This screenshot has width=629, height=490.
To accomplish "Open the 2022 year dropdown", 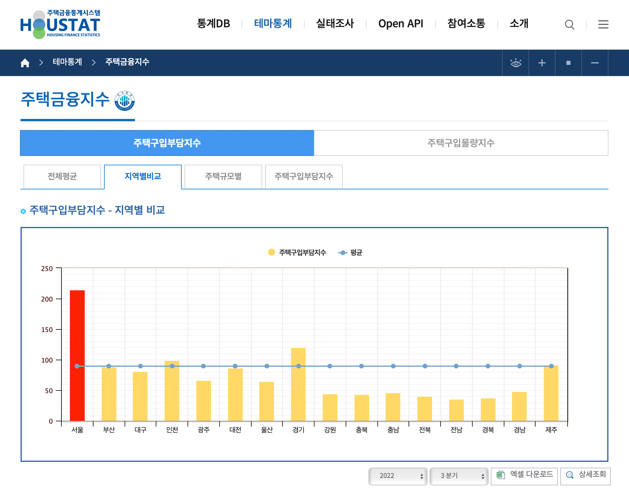I will [398, 476].
